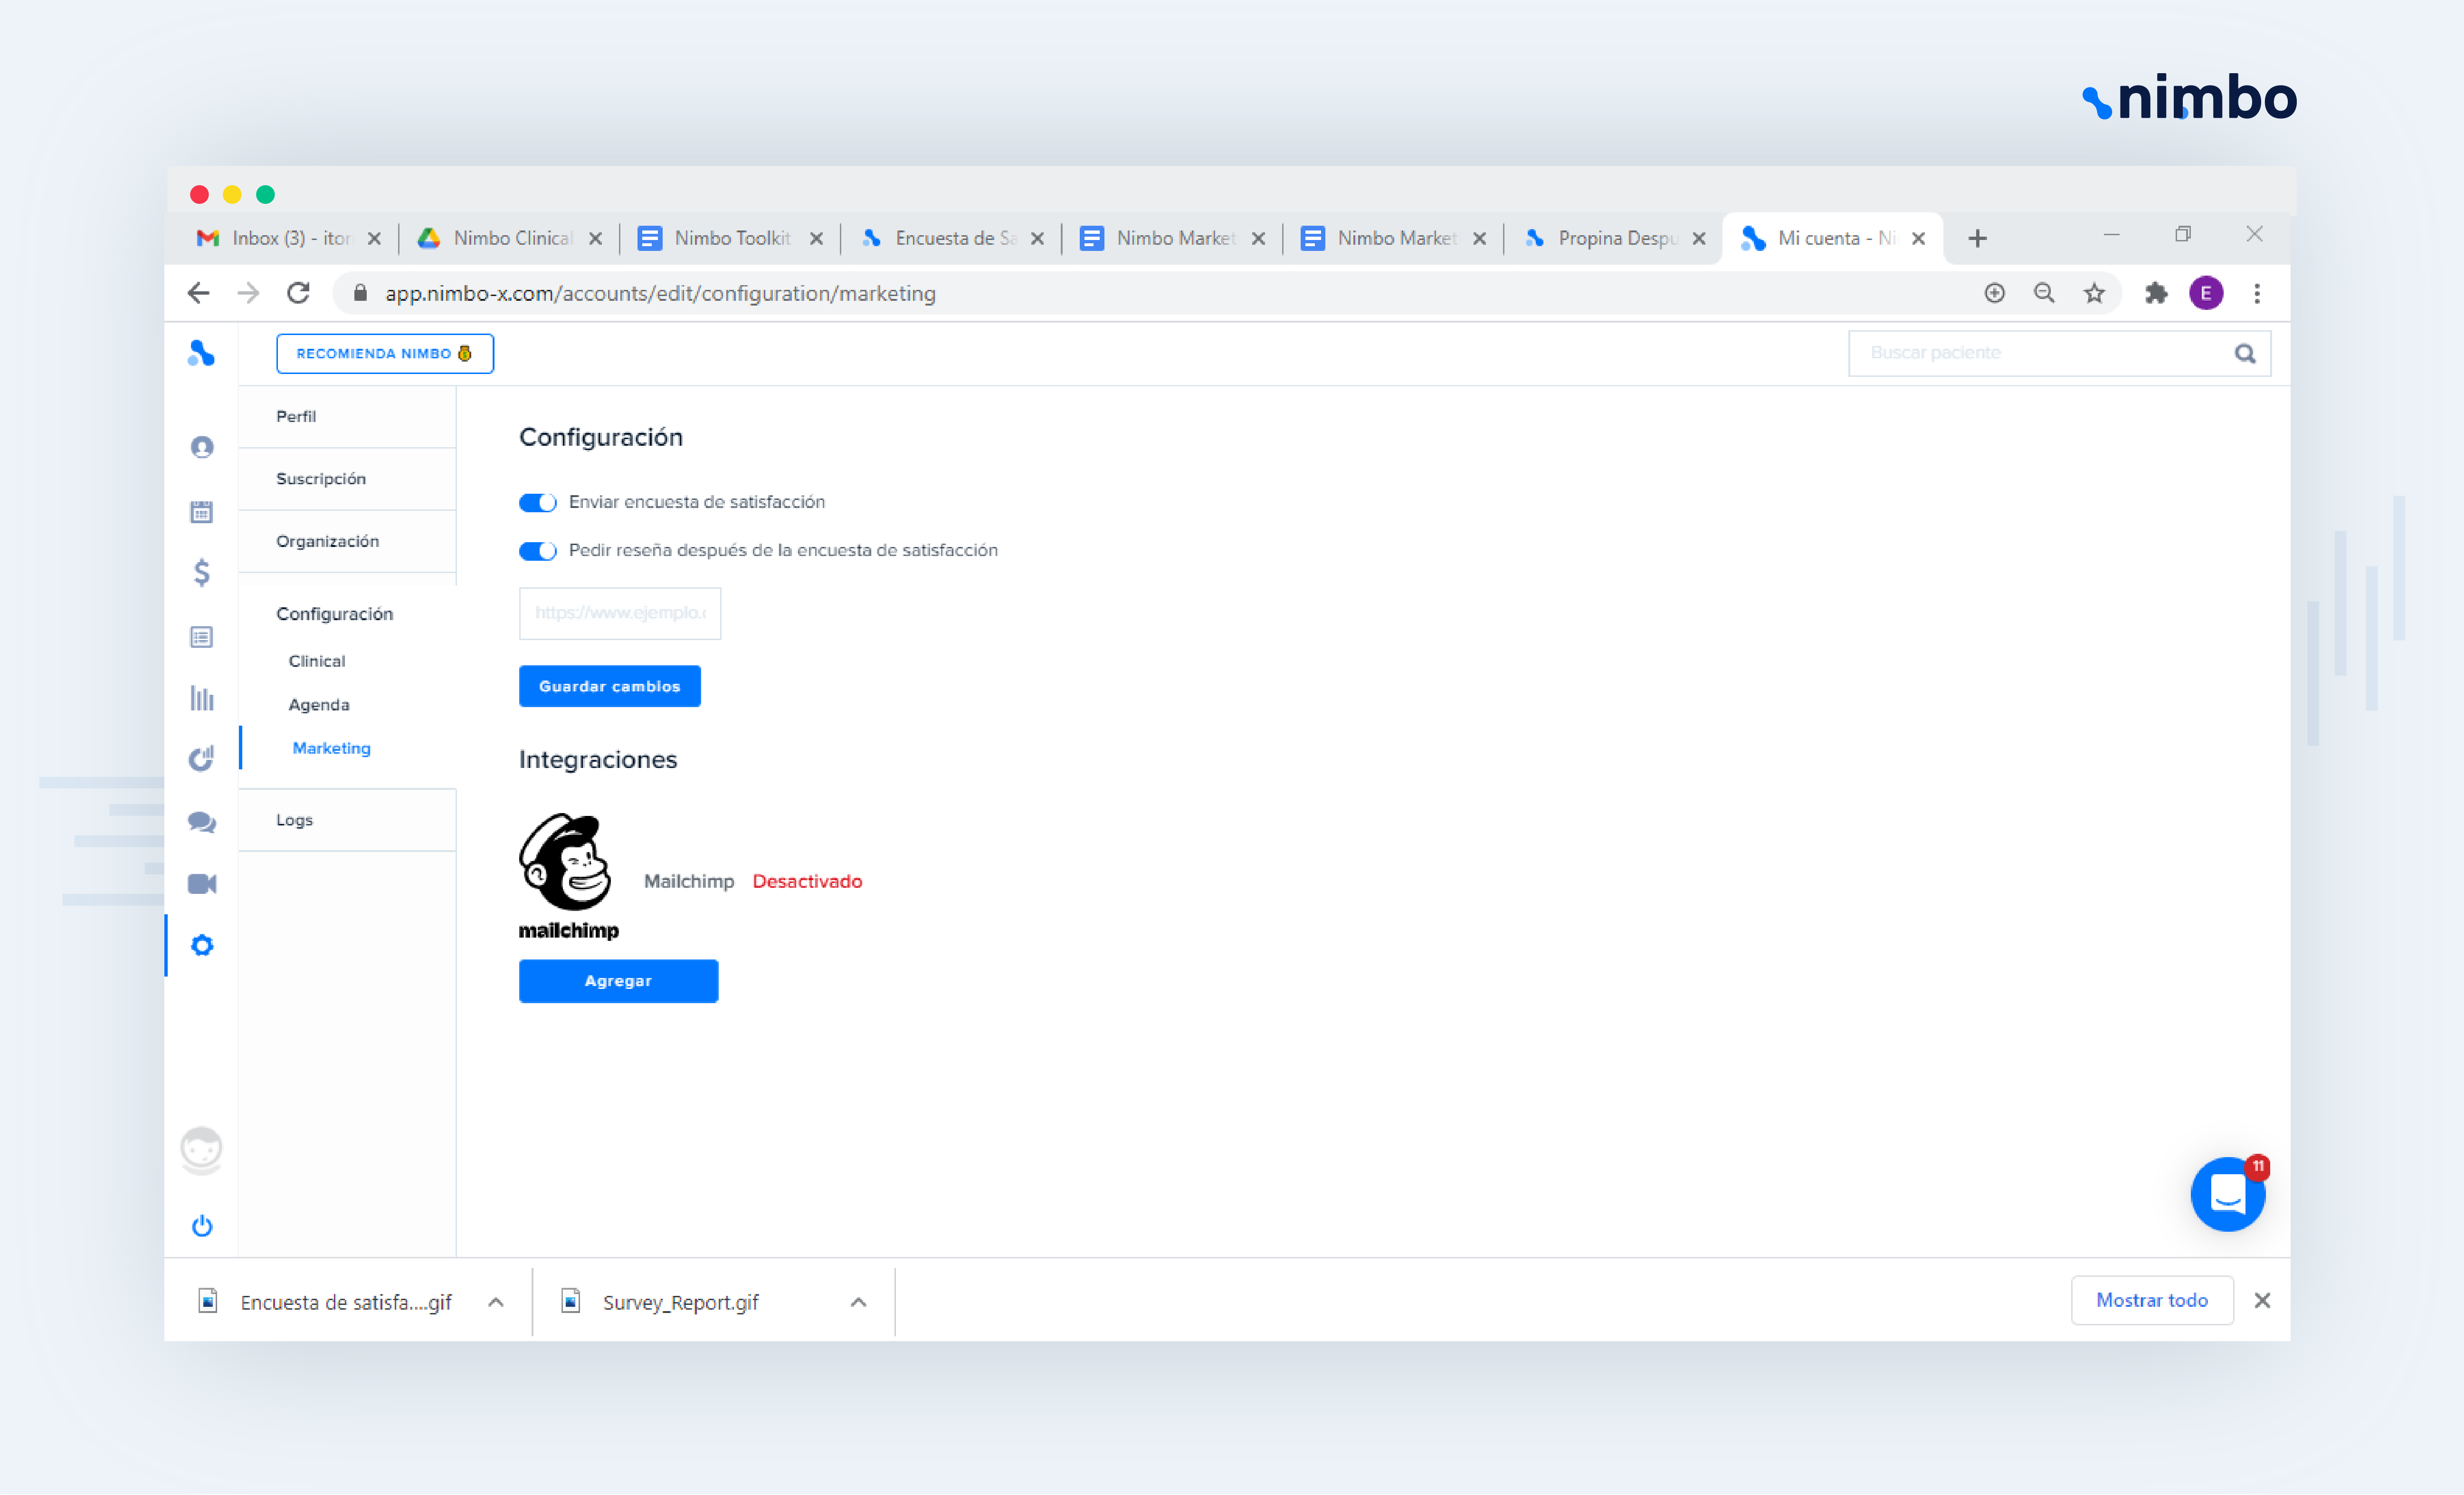
Task: Click the settings gear icon in sidebar
Action: [x=202, y=945]
